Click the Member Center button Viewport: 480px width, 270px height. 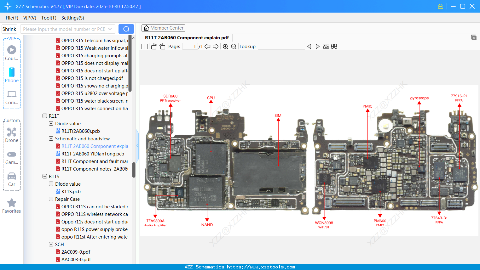point(163,28)
